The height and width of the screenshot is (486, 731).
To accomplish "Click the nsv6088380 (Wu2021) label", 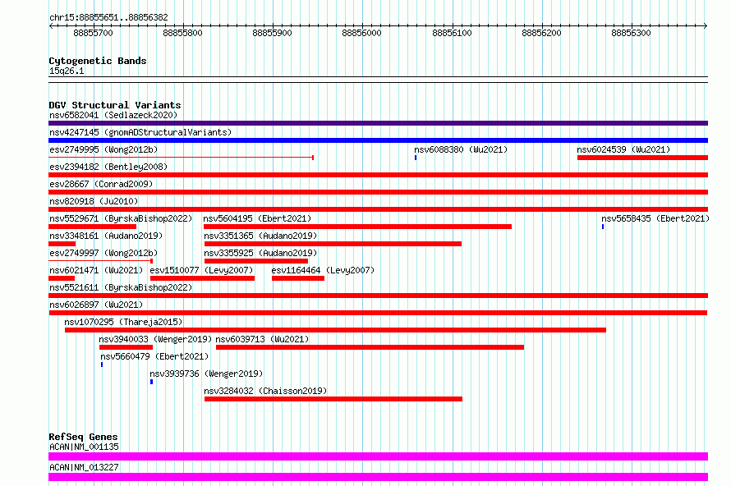I will pos(461,149).
